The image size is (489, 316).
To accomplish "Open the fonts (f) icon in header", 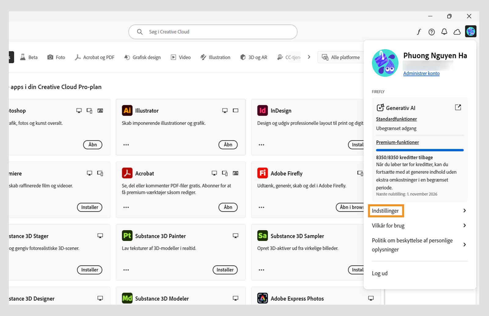I will click(419, 32).
